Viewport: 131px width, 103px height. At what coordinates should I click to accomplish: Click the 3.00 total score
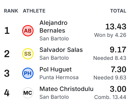[x=118, y=89]
